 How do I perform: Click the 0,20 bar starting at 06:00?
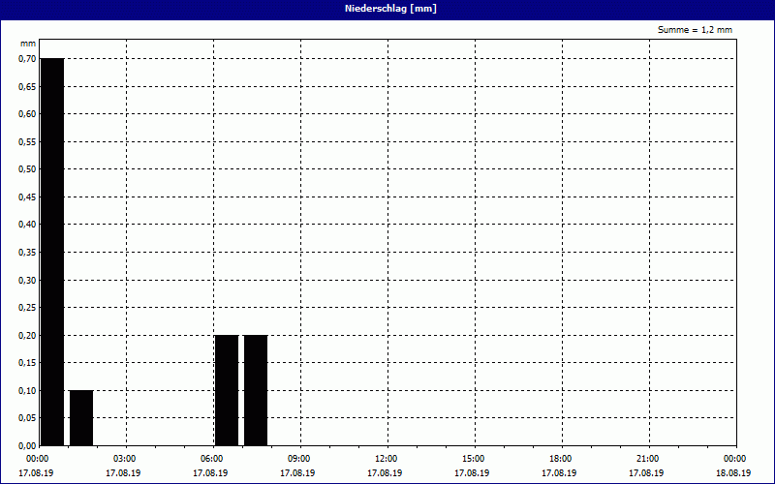tap(227, 390)
